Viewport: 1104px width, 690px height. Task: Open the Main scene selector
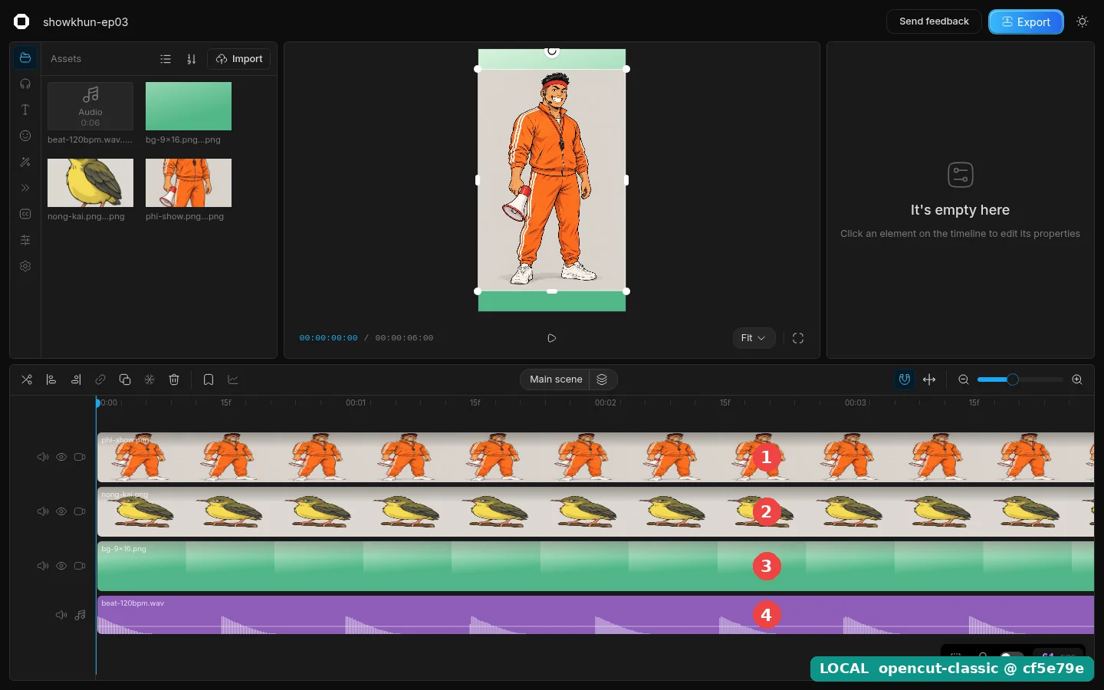(556, 379)
